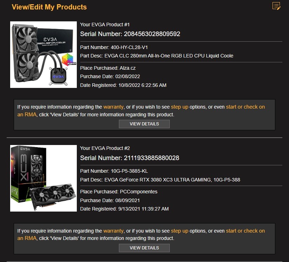Follow the warranty link under Product #1
This screenshot has width=289, height=262.
[x=113, y=107]
